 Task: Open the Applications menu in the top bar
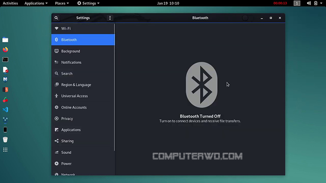(x=36, y=3)
